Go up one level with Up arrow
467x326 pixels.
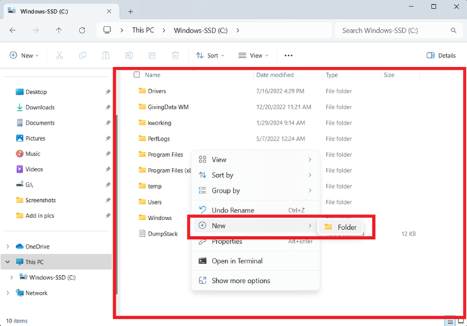pyautogui.click(x=59, y=31)
